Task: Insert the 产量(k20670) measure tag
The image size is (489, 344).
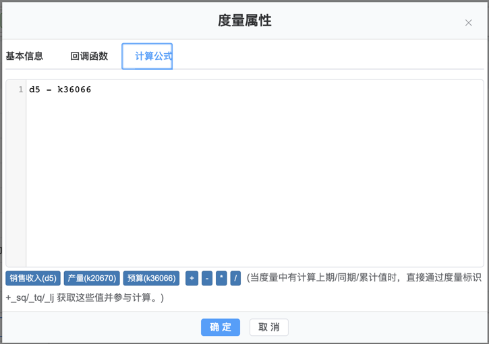Action: (92, 278)
